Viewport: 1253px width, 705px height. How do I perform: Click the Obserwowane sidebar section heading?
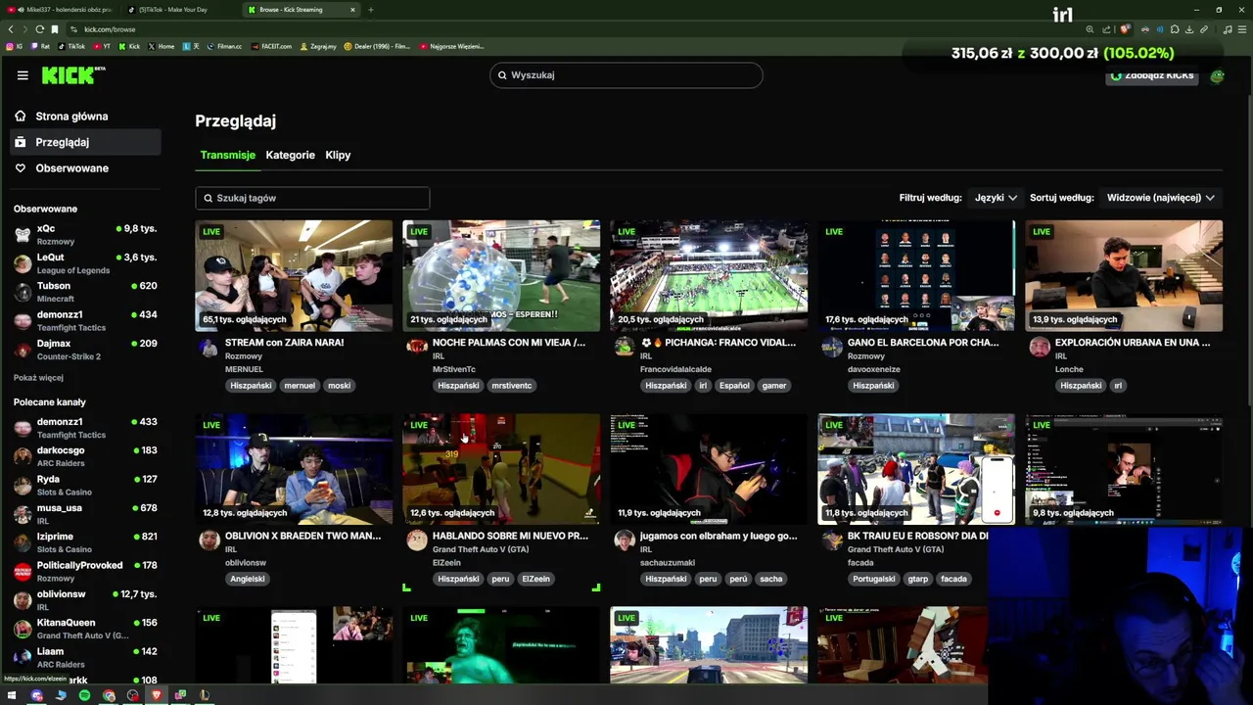tap(45, 209)
